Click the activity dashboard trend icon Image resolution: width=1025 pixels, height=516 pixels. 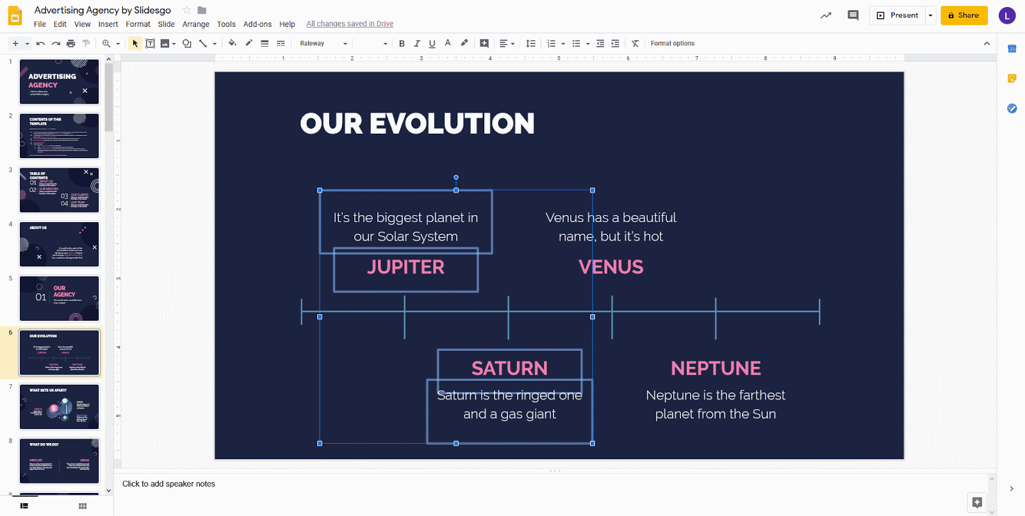(826, 15)
